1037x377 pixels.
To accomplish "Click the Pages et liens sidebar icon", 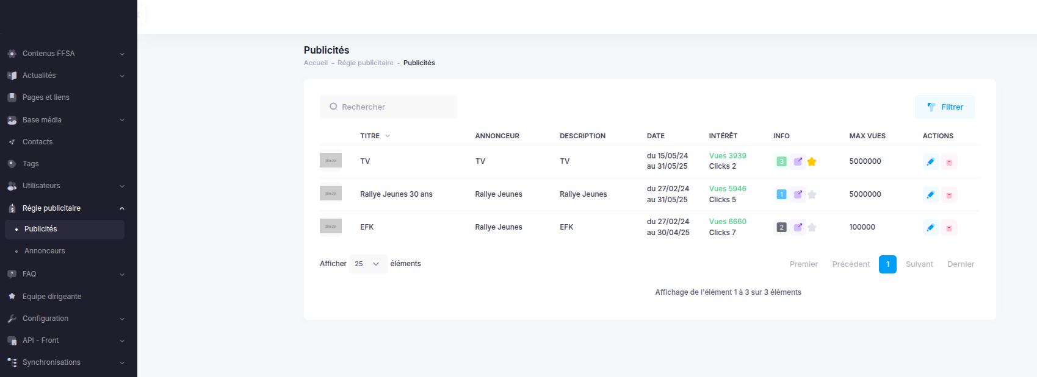I will point(12,97).
